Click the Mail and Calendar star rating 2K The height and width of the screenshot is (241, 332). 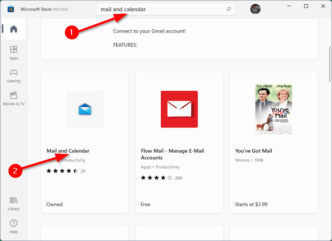click(66, 171)
